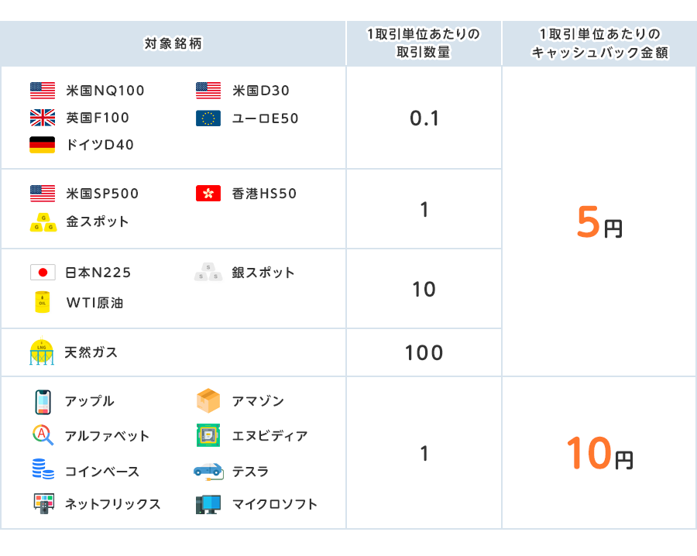
Task: Click the 対象銘柄 column header
Action: point(172,43)
